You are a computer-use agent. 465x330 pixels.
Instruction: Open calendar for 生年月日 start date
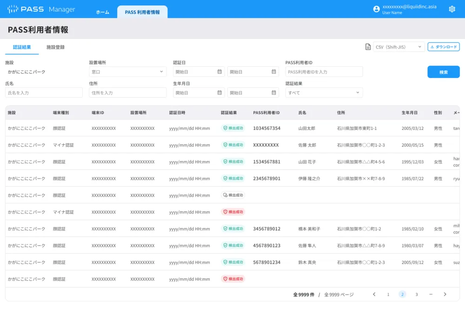[219, 93]
